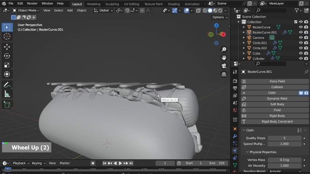Image resolution: width=310 pixels, height=174 pixels.
Task: Open the viewport Add menu
Action: (x=70, y=11)
